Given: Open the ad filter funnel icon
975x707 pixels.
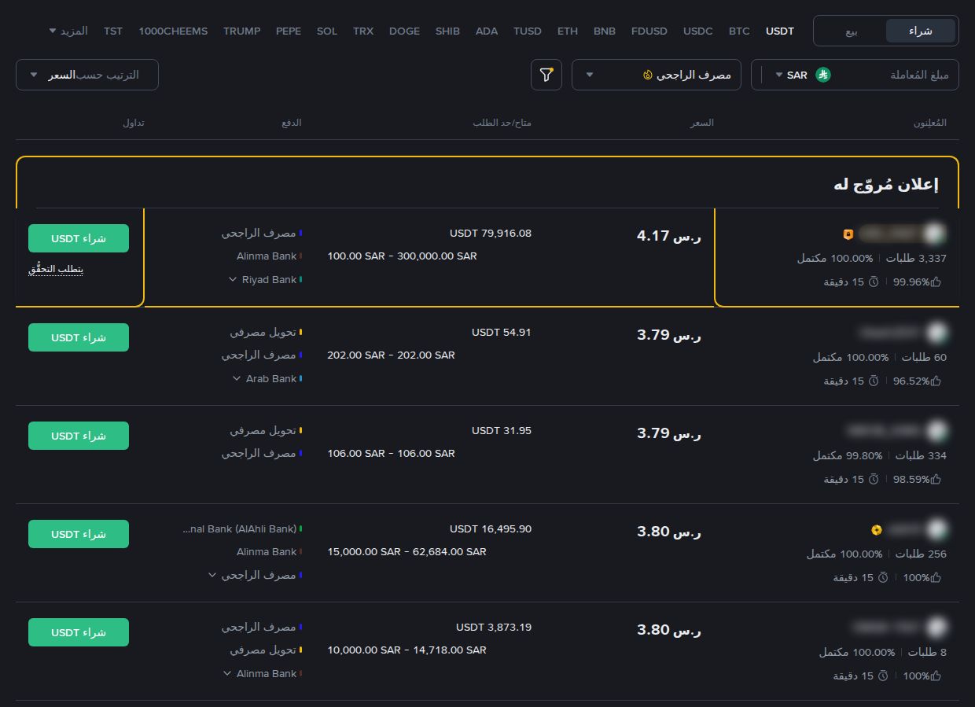Looking at the screenshot, I should pos(546,75).
